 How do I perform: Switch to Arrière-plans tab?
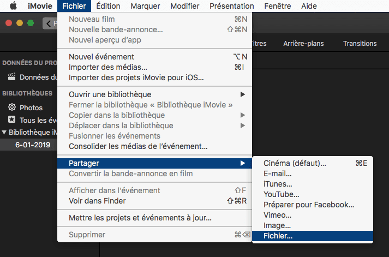pos(303,44)
